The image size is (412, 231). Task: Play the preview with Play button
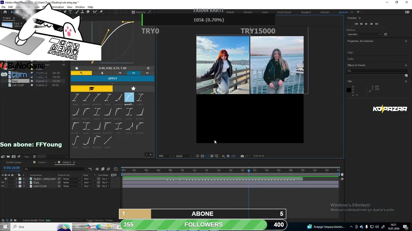(366, 24)
